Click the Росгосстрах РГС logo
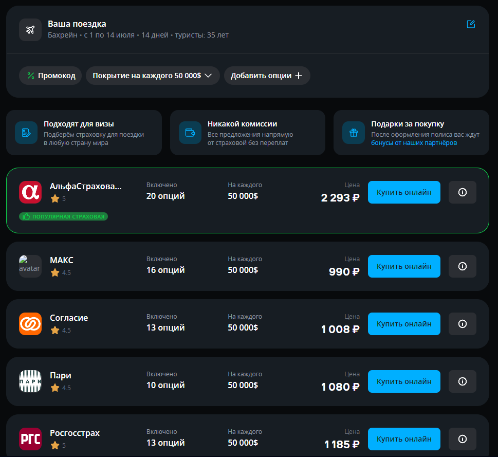Viewport: 498px width, 457px height. (30, 439)
